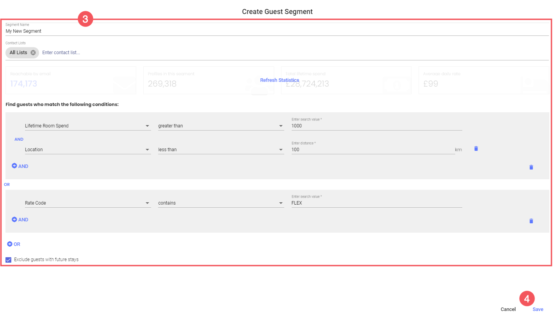Uncheck Exclude guests with future stays
Viewport: 554px width, 318px height.
[9, 260]
